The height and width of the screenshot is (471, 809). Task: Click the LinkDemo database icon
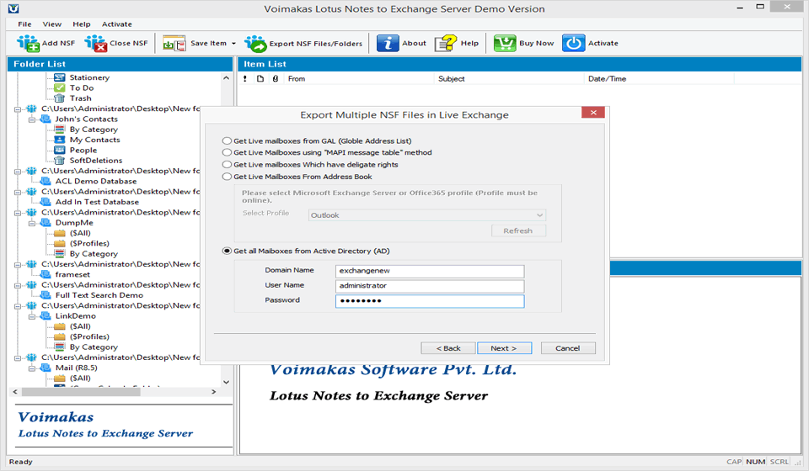click(x=46, y=316)
